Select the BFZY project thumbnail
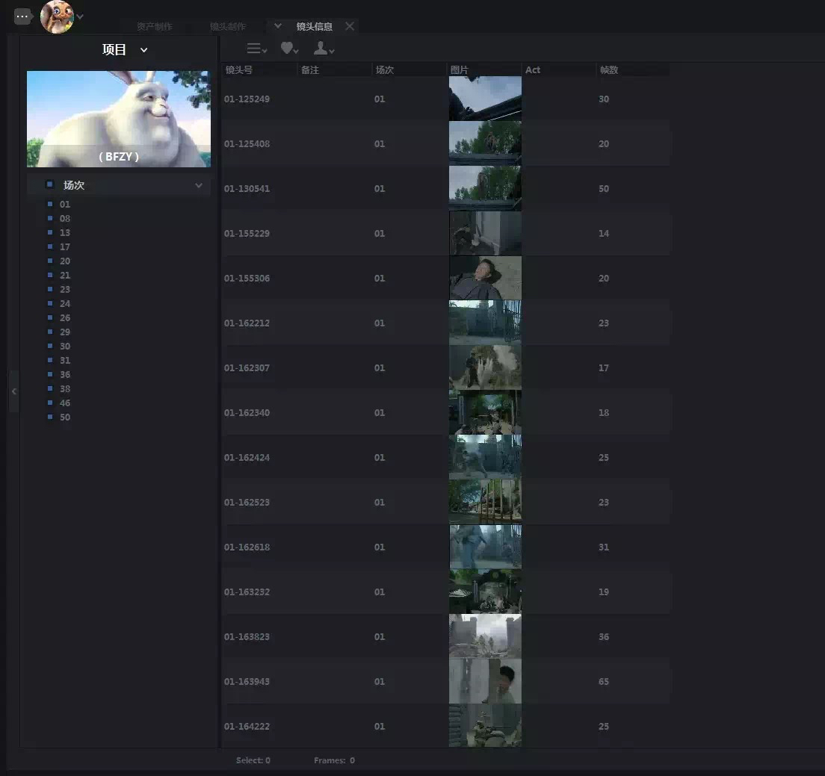This screenshot has width=825, height=776. coord(119,119)
